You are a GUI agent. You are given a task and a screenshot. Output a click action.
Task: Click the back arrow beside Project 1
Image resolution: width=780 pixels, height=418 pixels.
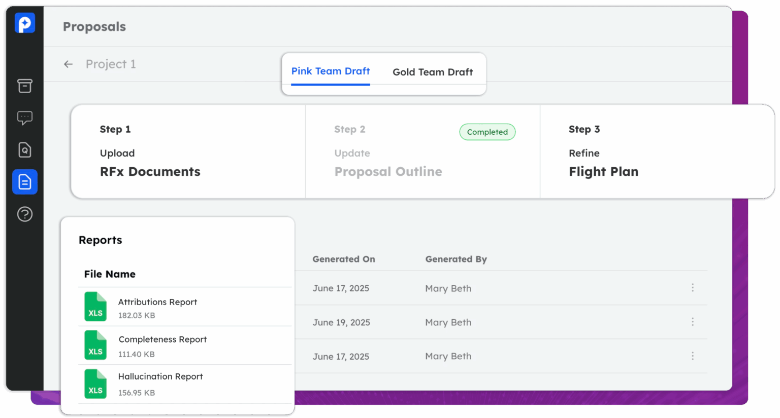point(68,64)
